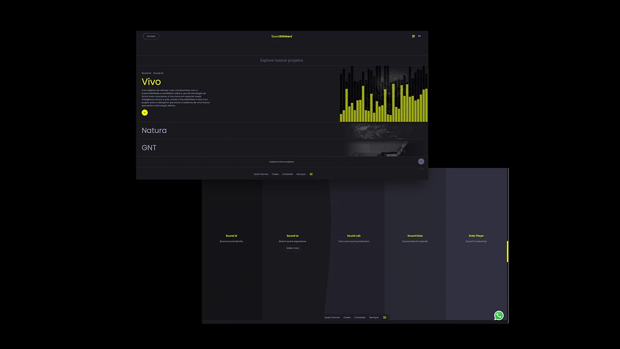Screen dimensions: 620x349
Task: Switch the PT language selector
Action: tap(419, 36)
